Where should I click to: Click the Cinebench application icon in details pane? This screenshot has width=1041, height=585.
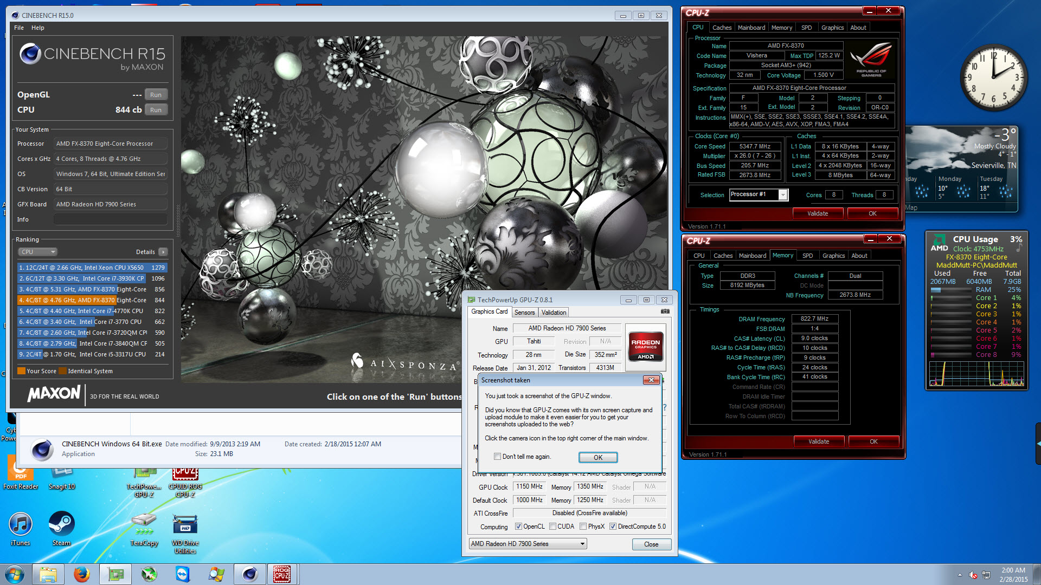pyautogui.click(x=42, y=449)
